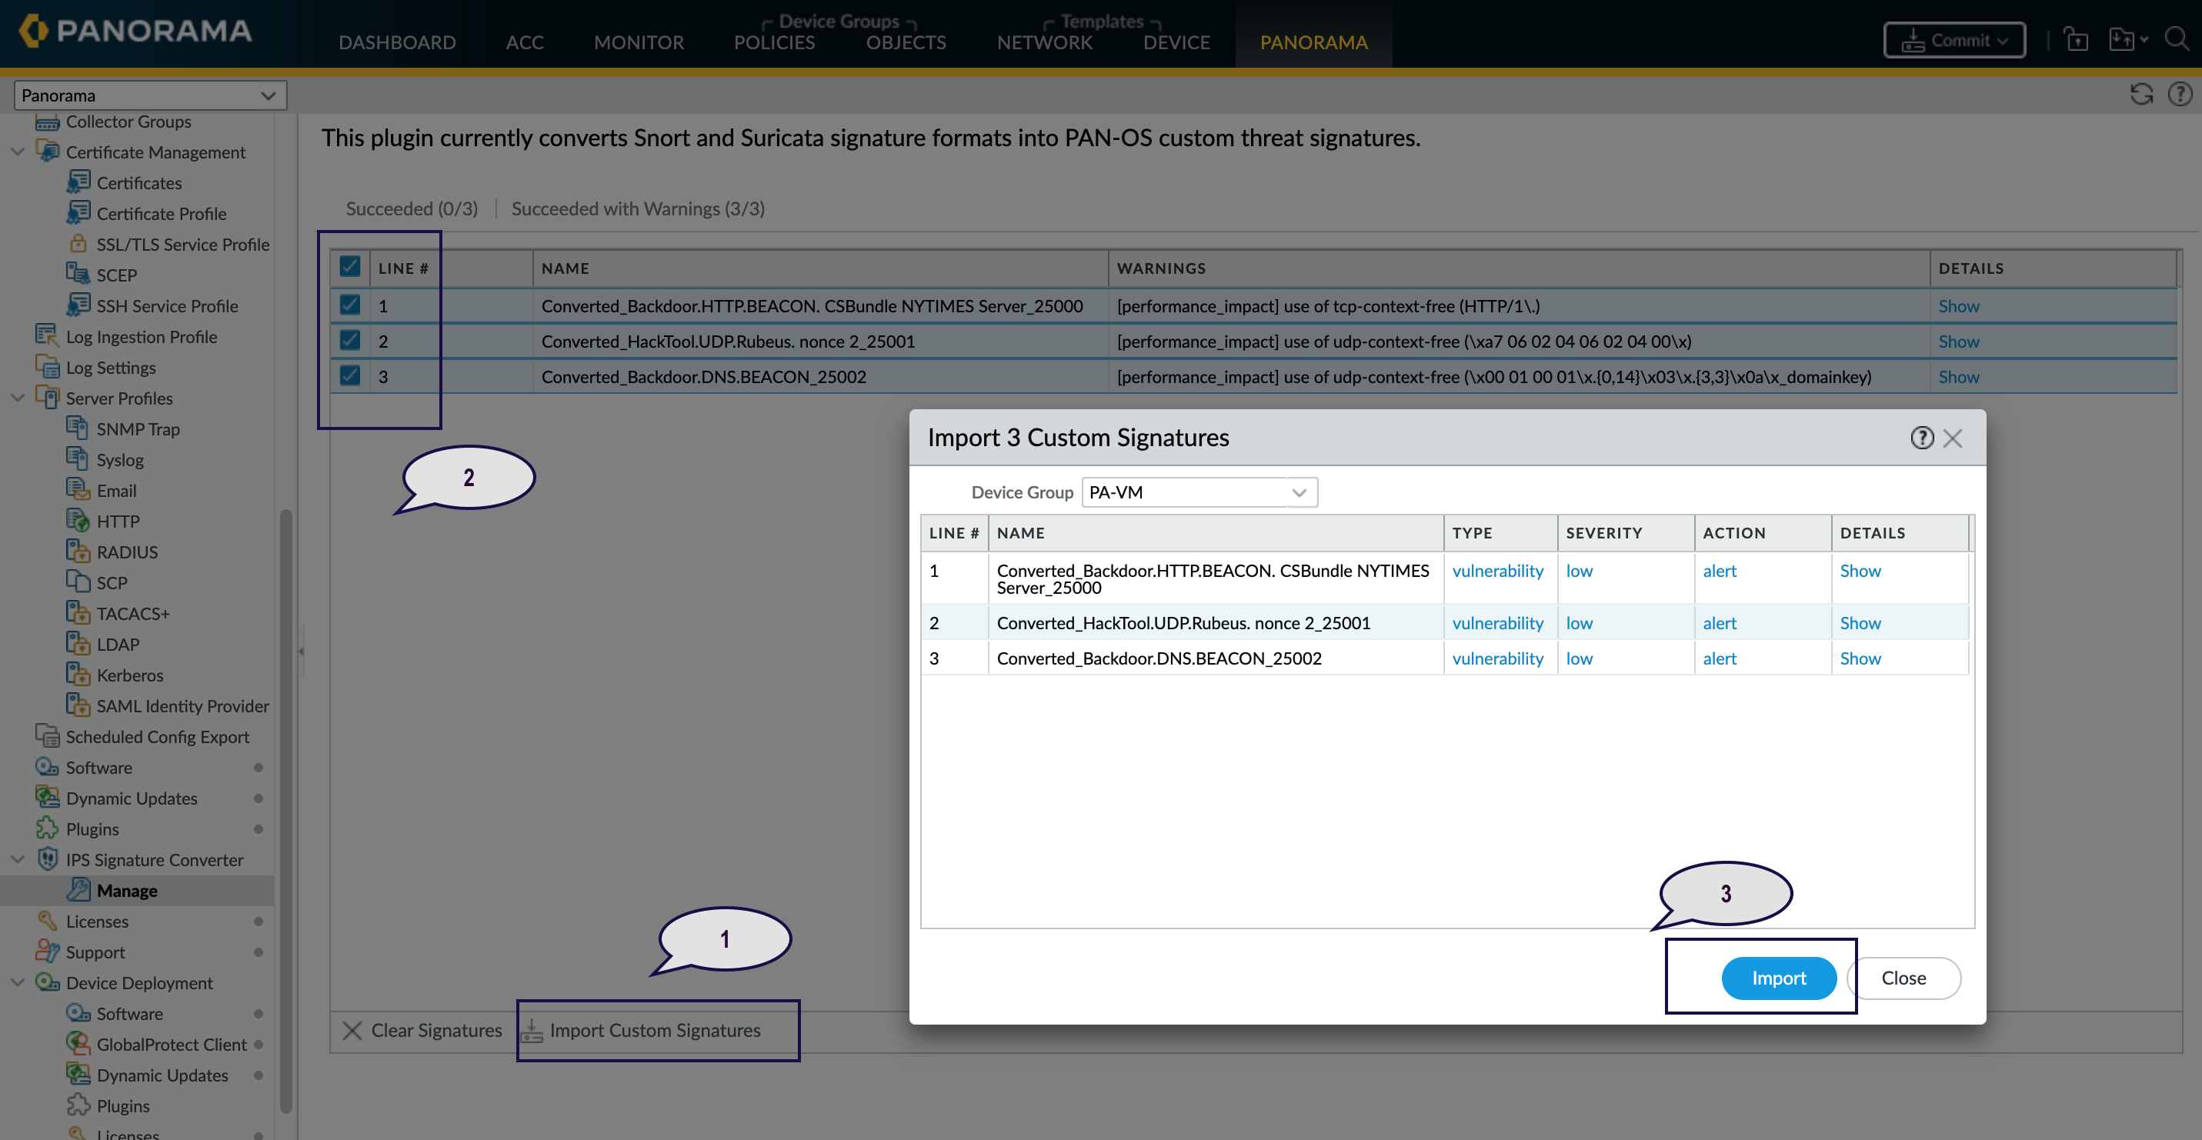This screenshot has width=2202, height=1140.
Task: Open the help icon in import dialog
Action: click(1922, 438)
